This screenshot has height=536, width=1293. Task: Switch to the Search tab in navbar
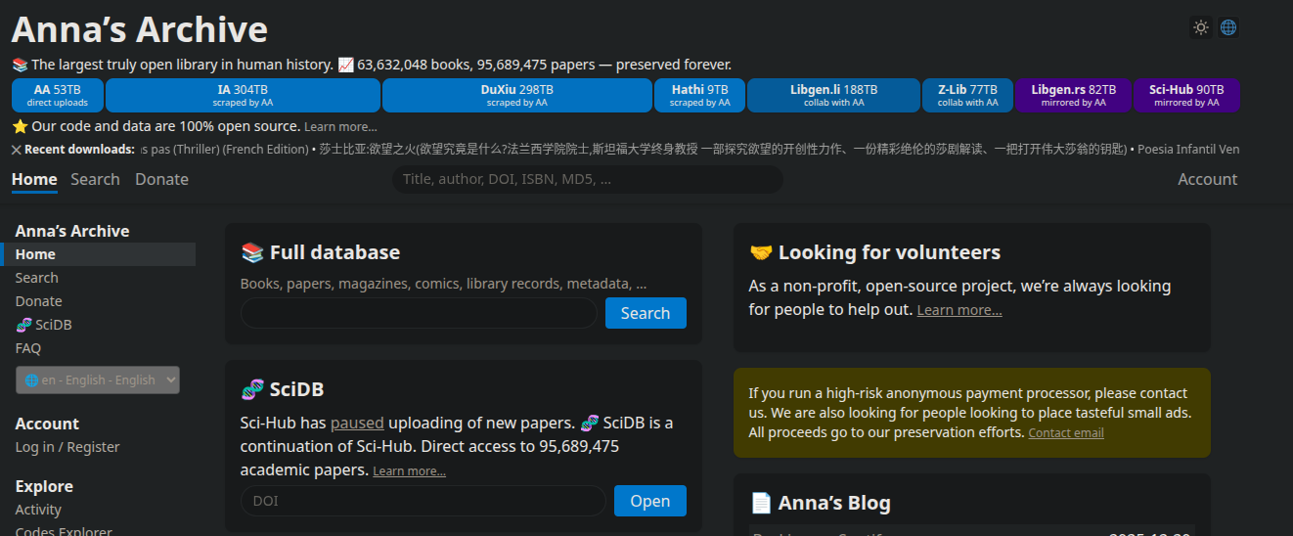coord(95,180)
